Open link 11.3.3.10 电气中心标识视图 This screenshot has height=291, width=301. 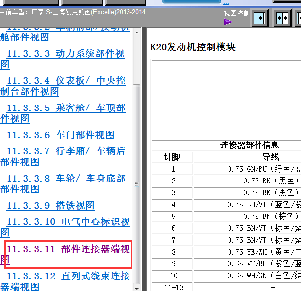pyautogui.click(x=65, y=227)
